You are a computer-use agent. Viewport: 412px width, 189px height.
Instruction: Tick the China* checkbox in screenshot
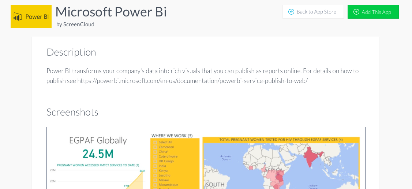tap(155, 152)
